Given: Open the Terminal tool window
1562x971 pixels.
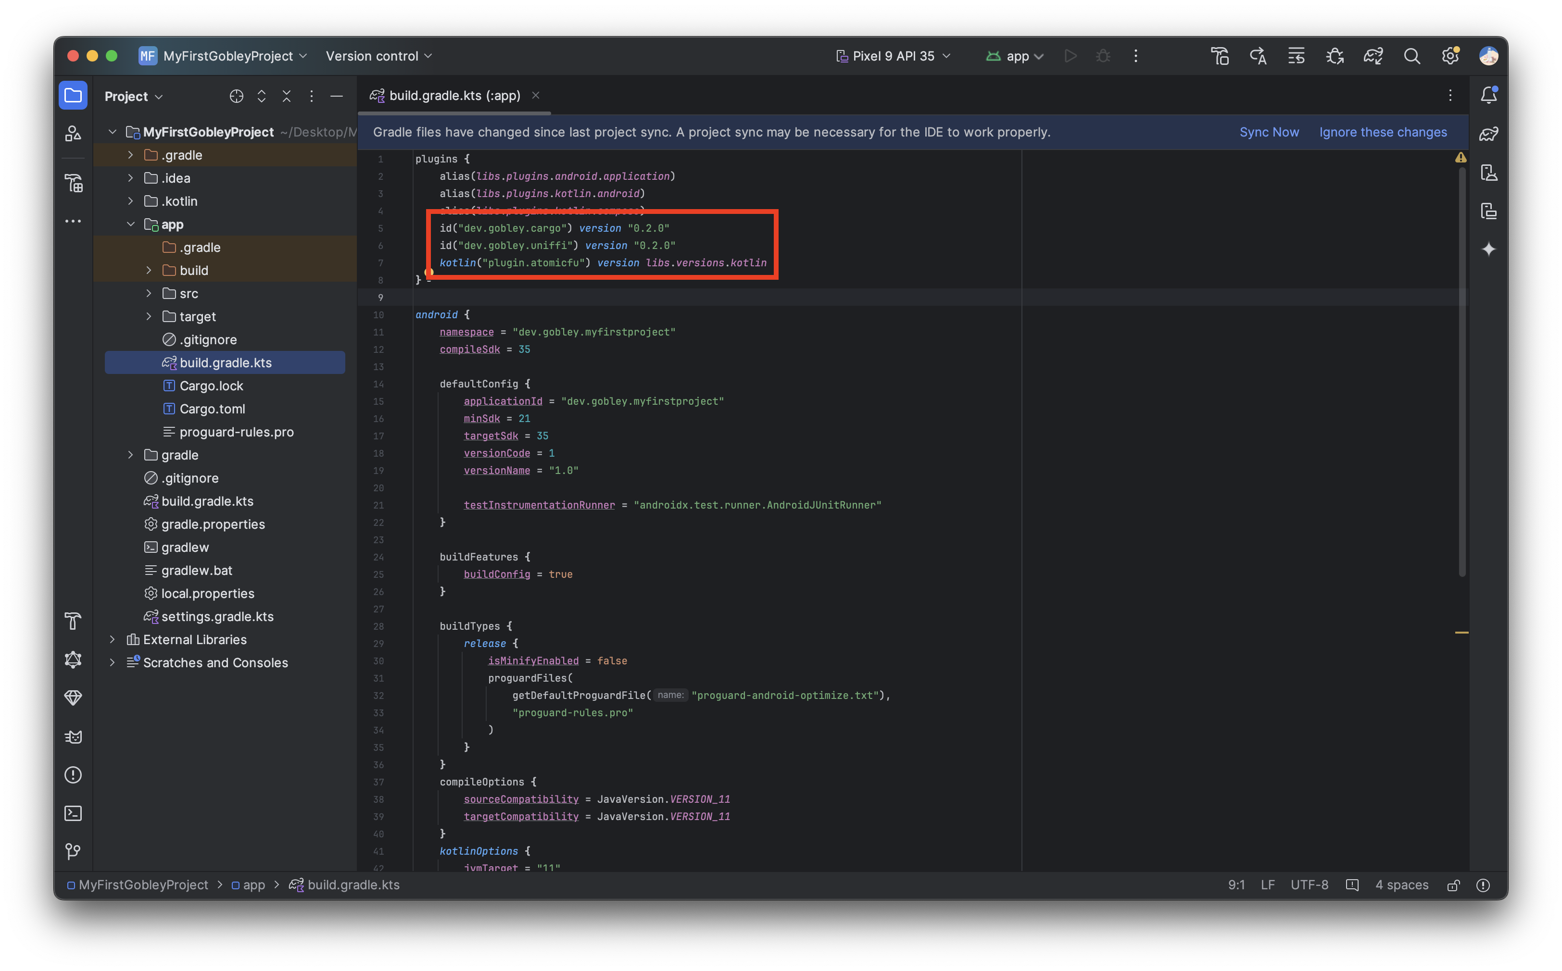Looking at the screenshot, I should 73,814.
